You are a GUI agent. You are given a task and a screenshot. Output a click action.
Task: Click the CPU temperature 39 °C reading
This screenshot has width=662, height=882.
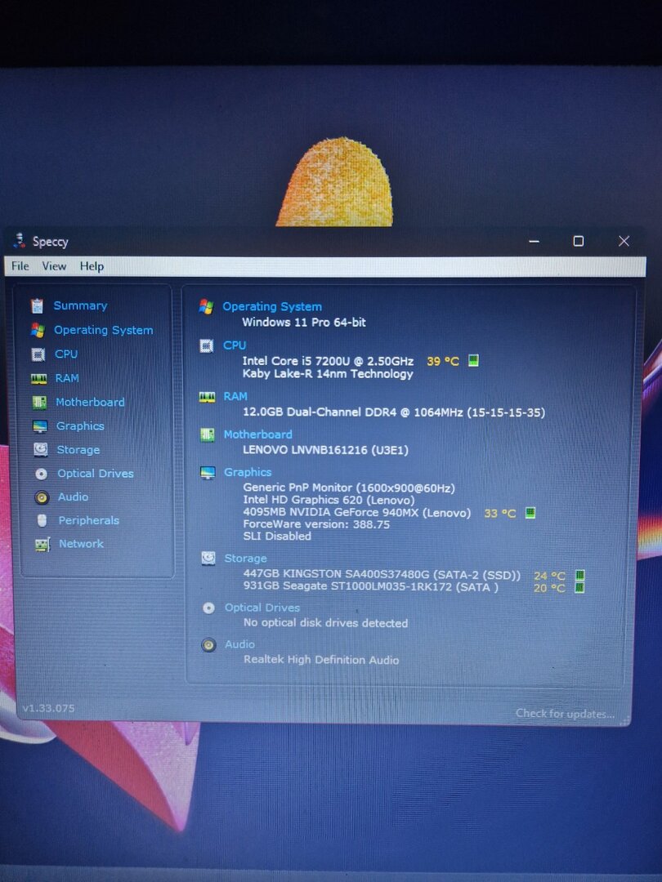[443, 361]
